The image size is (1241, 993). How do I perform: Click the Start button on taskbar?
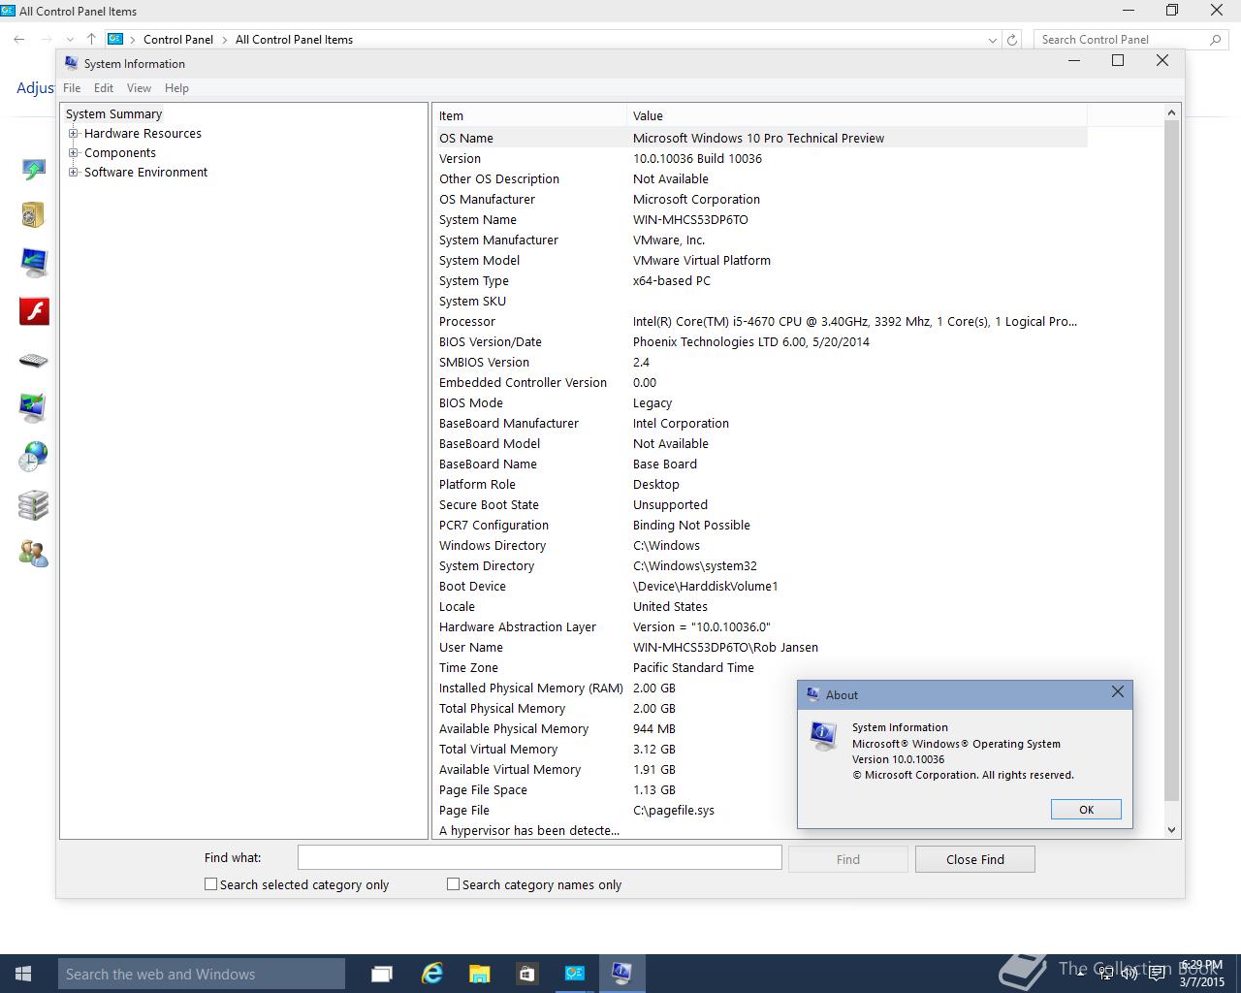(23, 974)
